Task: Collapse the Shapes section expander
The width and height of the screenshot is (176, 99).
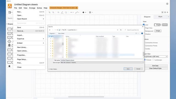Action: tap(7, 24)
